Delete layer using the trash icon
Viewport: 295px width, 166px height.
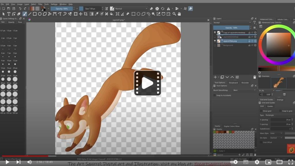click(254, 77)
